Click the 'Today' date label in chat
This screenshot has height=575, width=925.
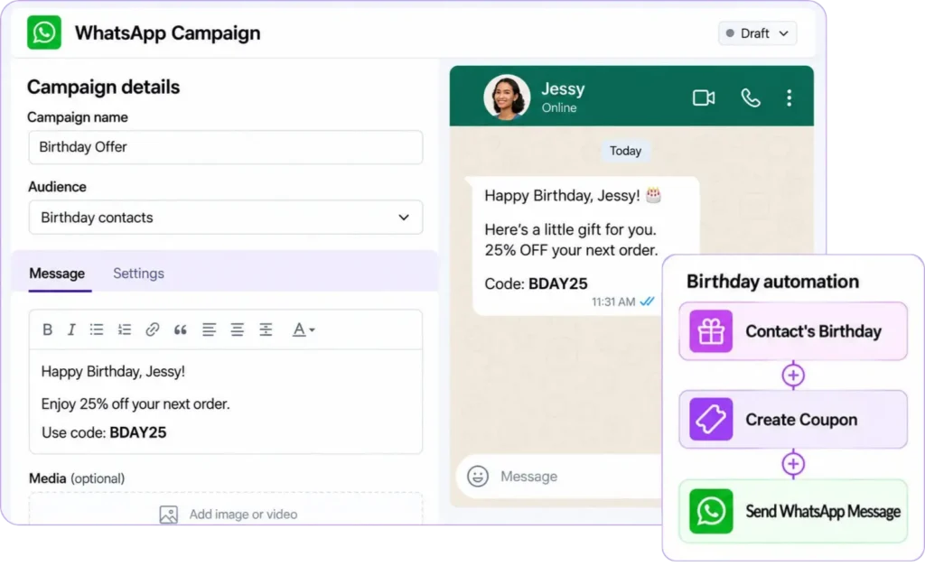tap(625, 151)
